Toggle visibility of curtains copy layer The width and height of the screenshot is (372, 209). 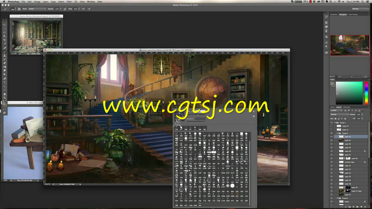pos(332,162)
